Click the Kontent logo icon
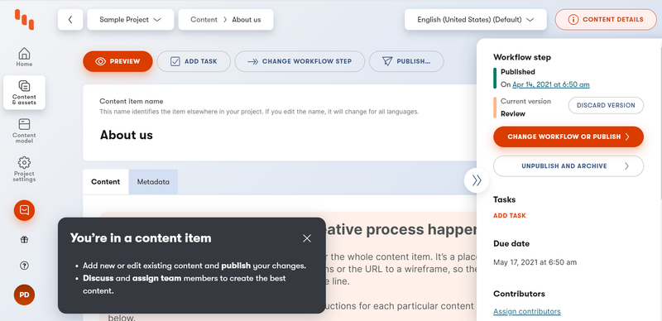The image size is (662, 321). point(24,19)
